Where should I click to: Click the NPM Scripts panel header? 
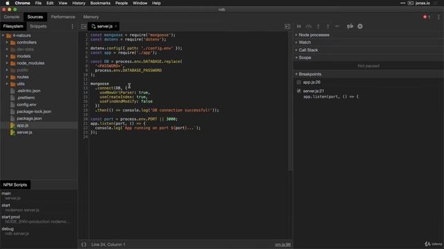click(x=15, y=185)
